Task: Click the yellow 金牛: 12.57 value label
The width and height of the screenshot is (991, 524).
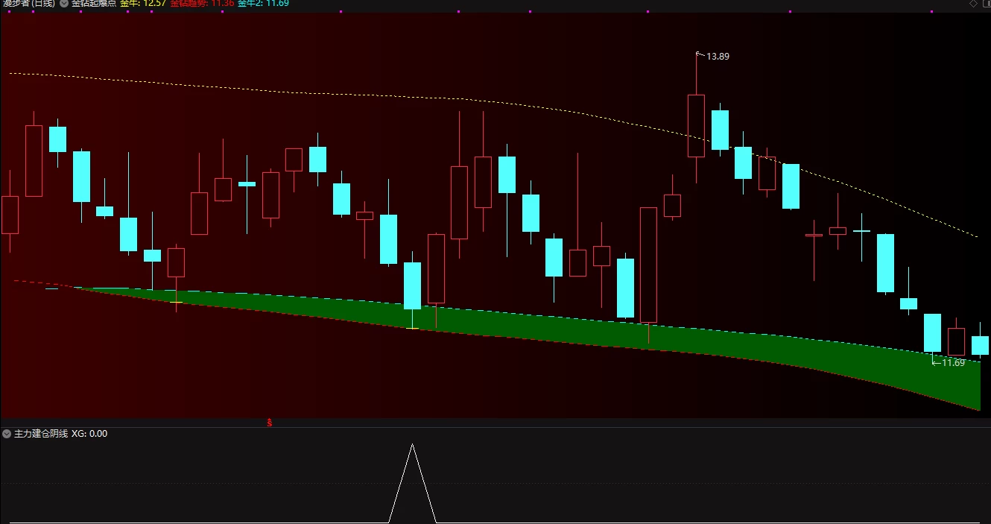Action: coord(142,3)
